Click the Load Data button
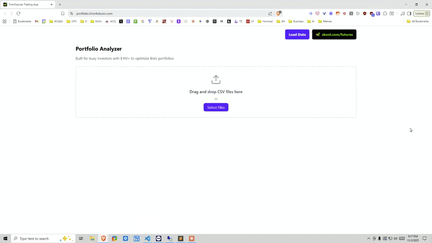Screen dimensions: 432x243 (x=297, y=35)
